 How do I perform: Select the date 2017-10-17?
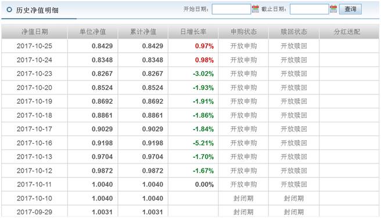(34, 129)
